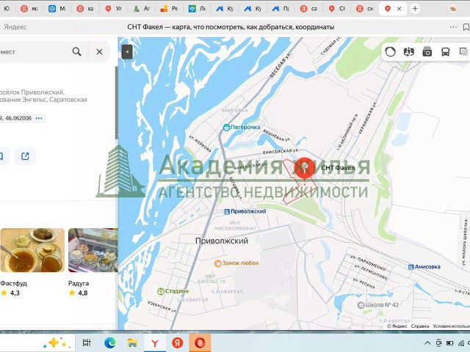Open the browser page three-dot menu

(x=453, y=27)
